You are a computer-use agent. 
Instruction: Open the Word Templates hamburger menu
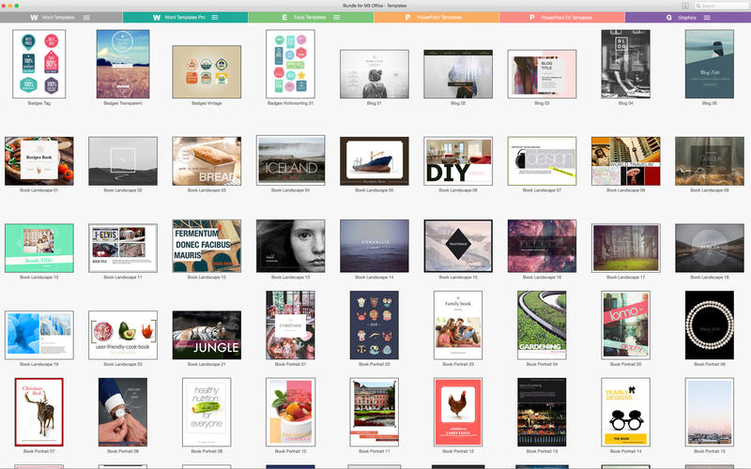click(x=87, y=18)
